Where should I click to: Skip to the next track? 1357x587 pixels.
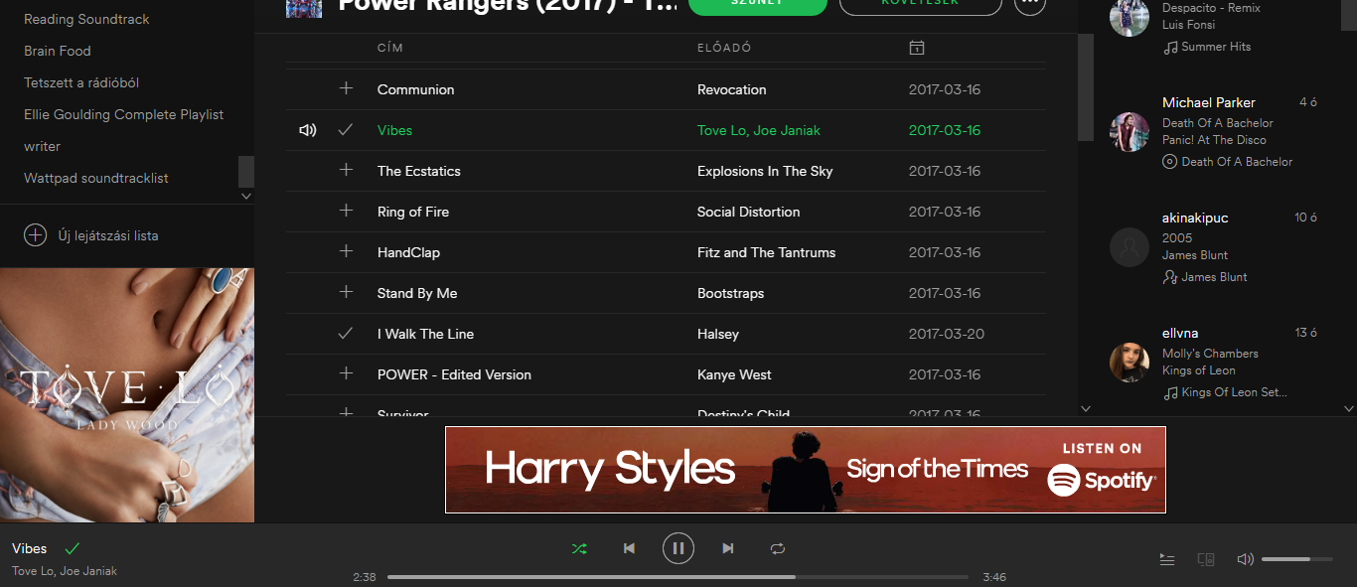click(x=728, y=548)
